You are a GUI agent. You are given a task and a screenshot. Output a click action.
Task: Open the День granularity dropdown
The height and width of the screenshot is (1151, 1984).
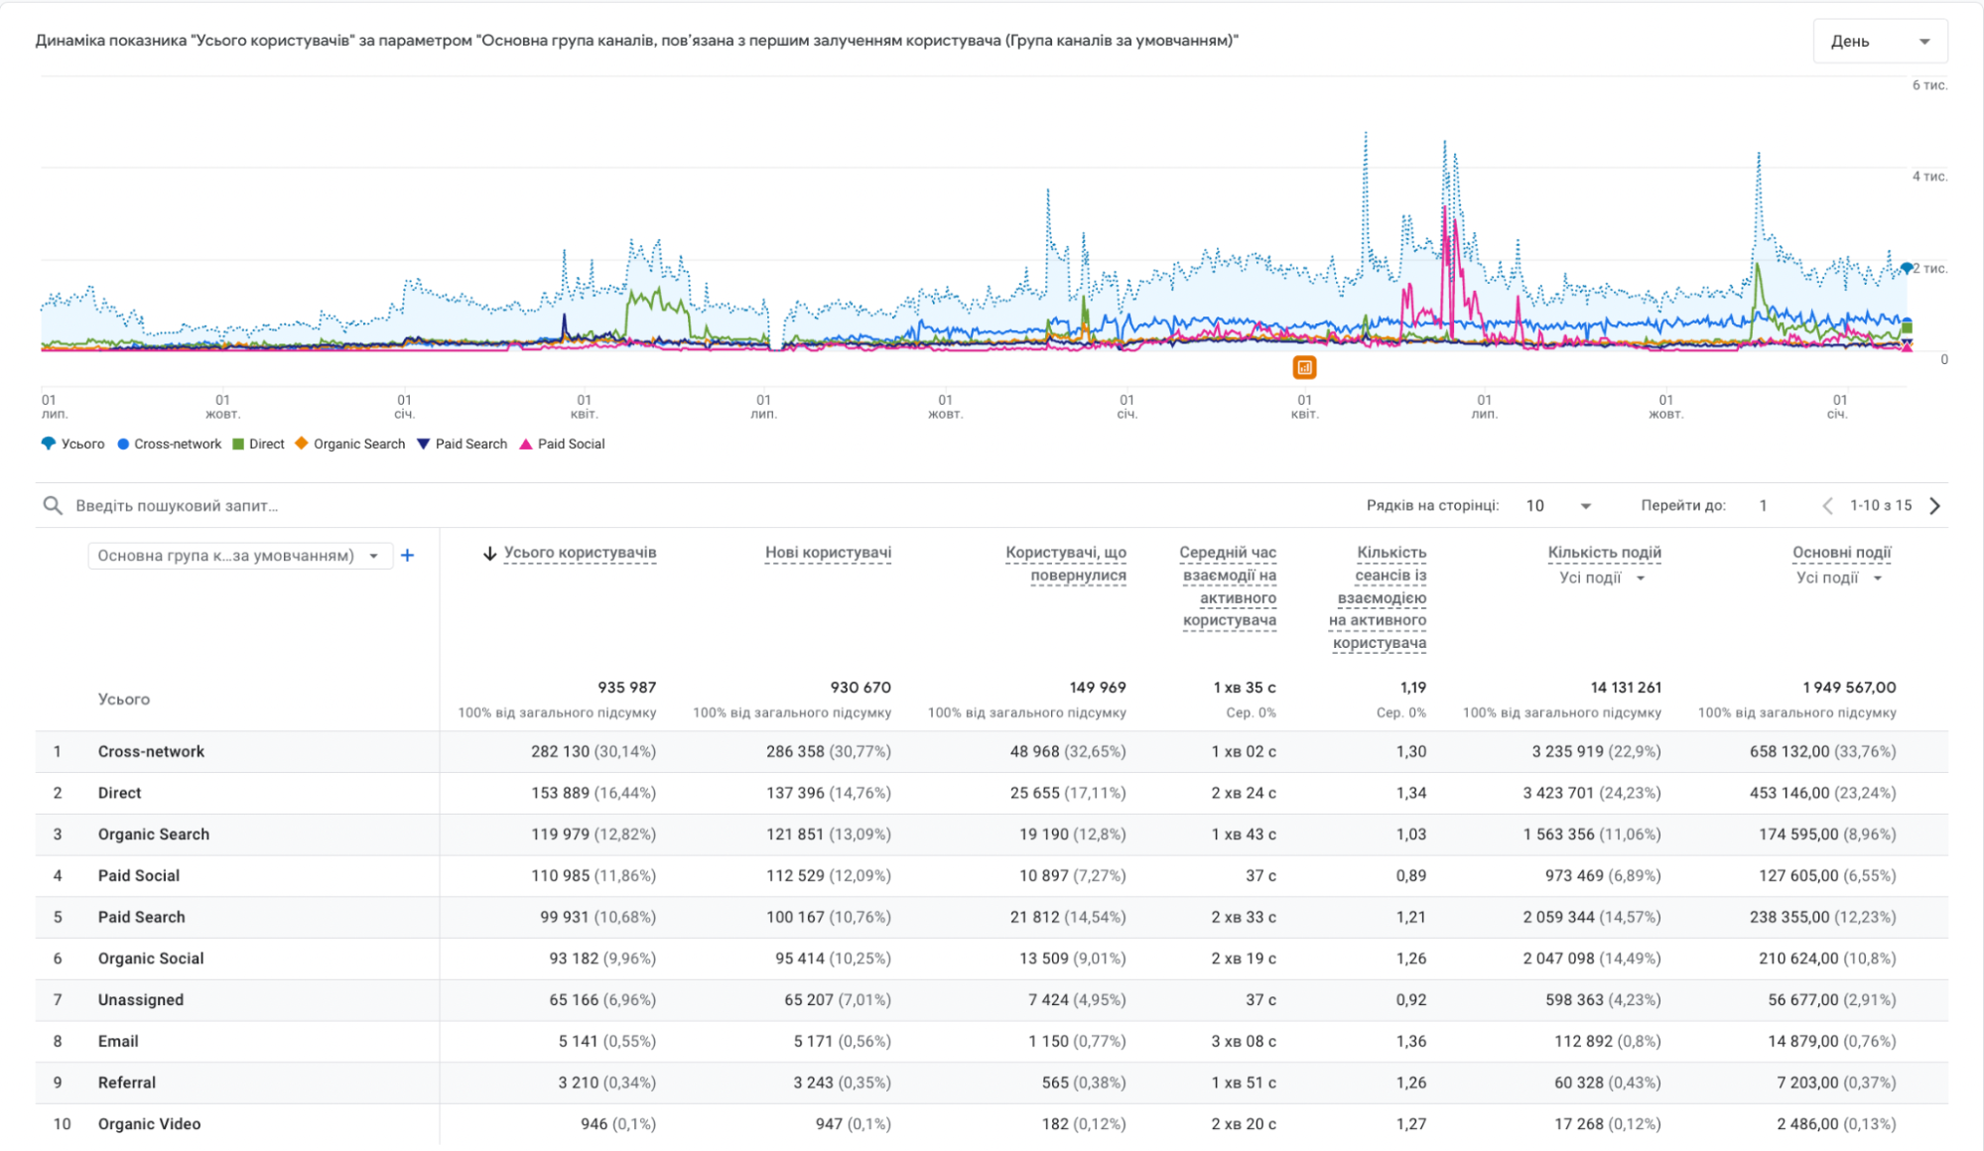click(1879, 42)
